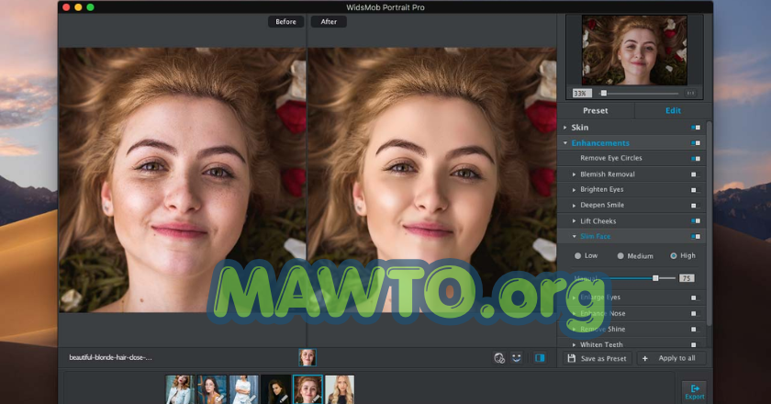Viewport: 771px width, 404px height.
Task: Disable the Remove Eye Circles switch
Action: pos(696,159)
